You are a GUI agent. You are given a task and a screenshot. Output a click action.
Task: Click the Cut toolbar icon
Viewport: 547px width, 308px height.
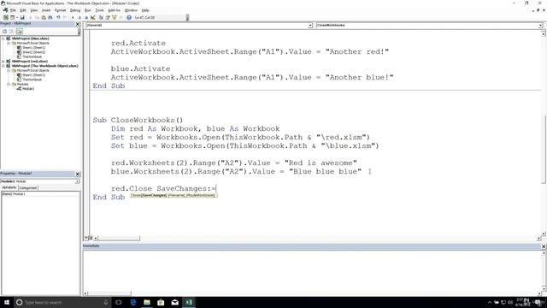[x=31, y=17]
